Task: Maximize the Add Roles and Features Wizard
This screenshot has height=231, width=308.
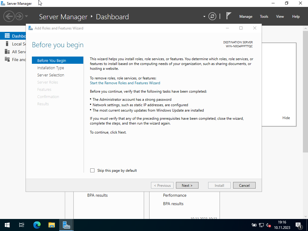Action: (241, 28)
